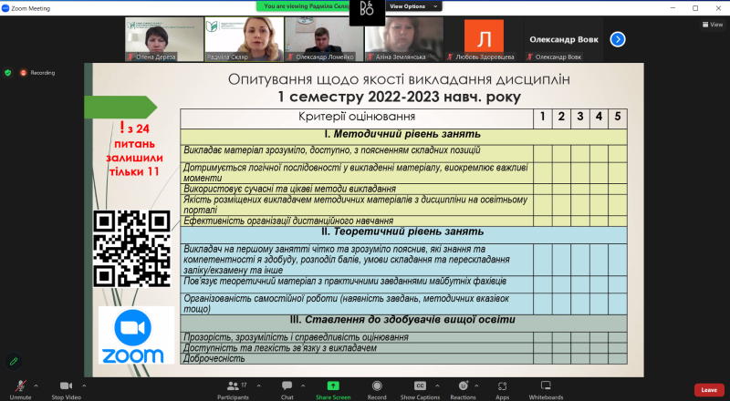Open video options arrow beside Stop Video
Viewport: 730px width, 401px height.
(84, 386)
